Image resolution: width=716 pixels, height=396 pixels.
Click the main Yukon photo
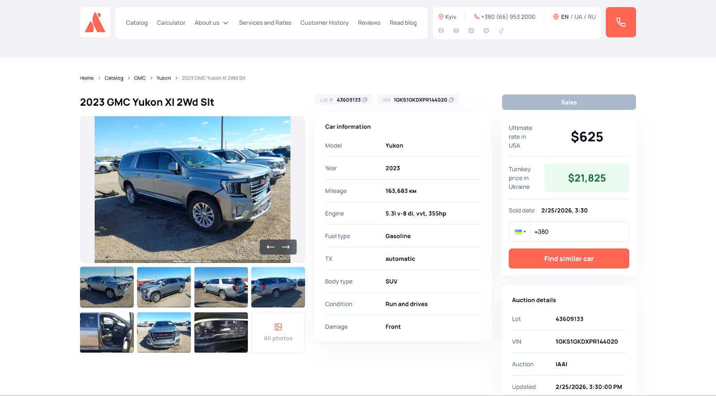192,189
